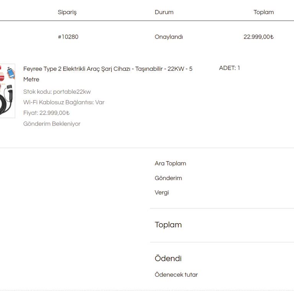Click the Fiyat: 22.999,00₺ price line
294x294 pixels.
click(46, 113)
